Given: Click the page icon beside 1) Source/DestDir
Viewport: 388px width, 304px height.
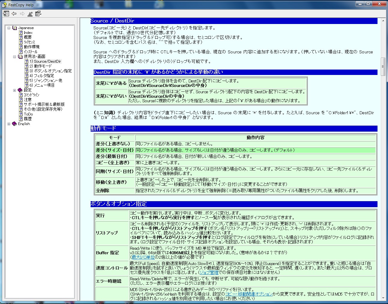Looking at the screenshot, I should coord(26,61).
